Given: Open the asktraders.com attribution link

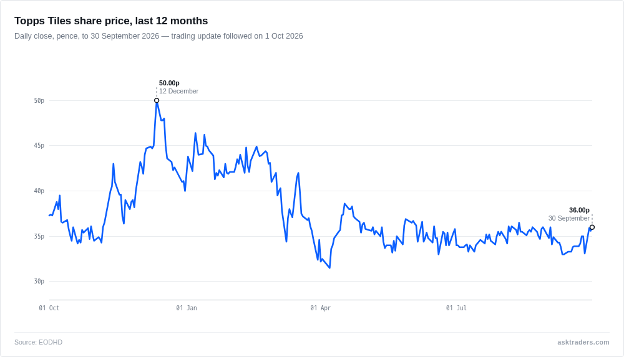Looking at the screenshot, I should [x=583, y=342].
